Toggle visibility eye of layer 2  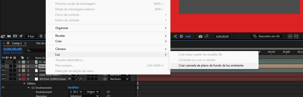[x=3, y=66]
